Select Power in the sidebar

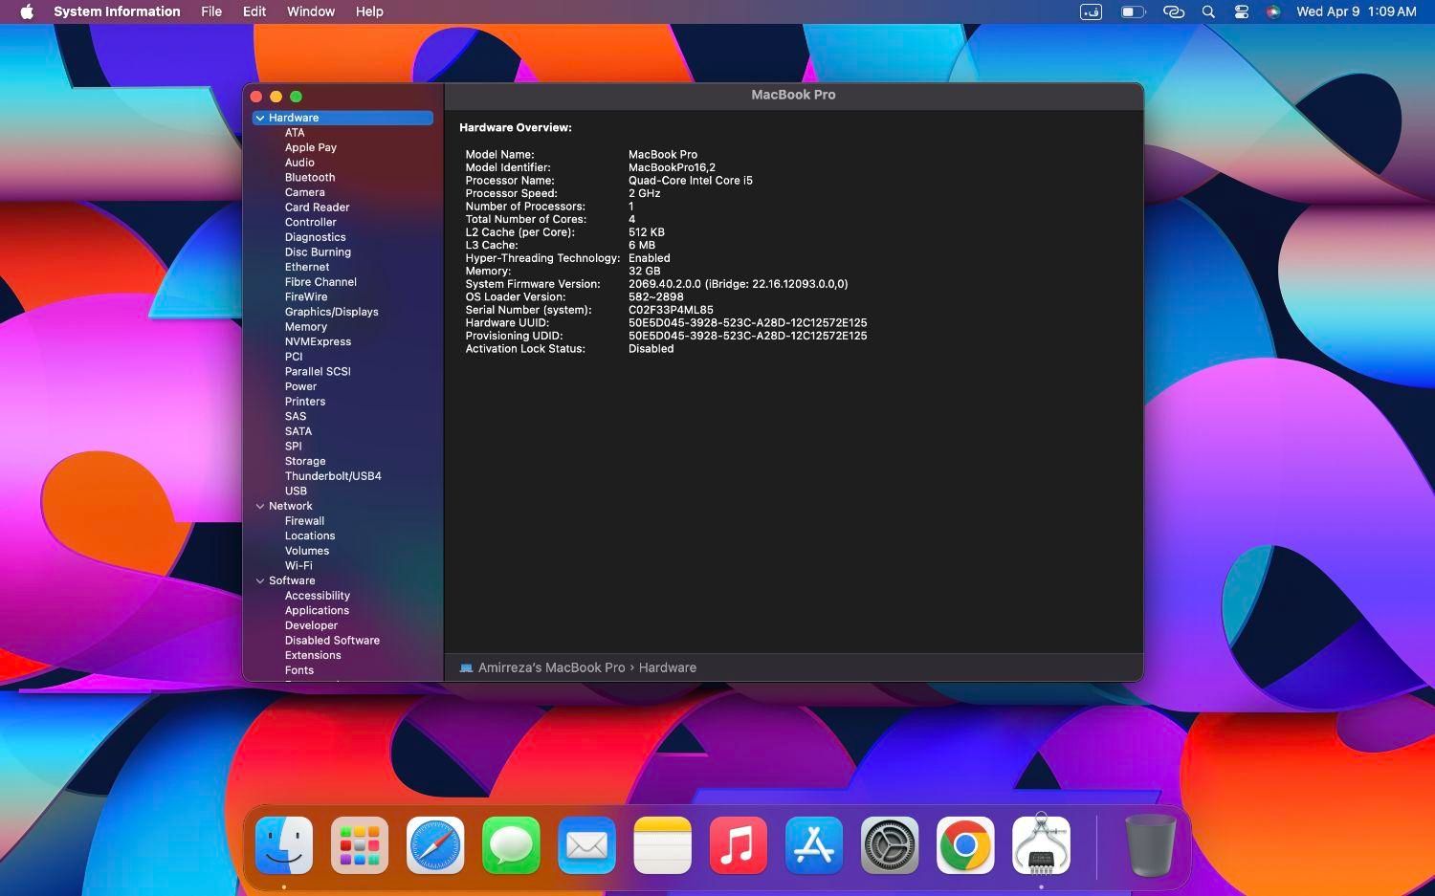[x=300, y=386]
